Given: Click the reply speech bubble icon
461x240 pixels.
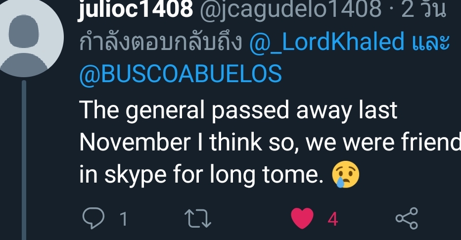Looking at the screenshot, I should tap(92, 219).
